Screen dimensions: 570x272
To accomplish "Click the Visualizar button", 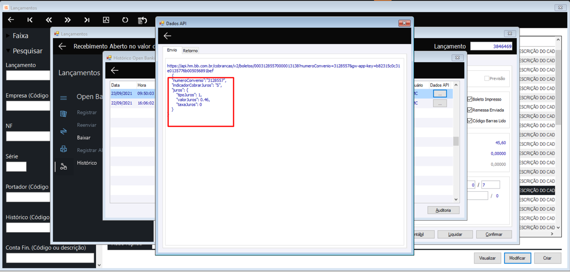I will pyautogui.click(x=487, y=258).
